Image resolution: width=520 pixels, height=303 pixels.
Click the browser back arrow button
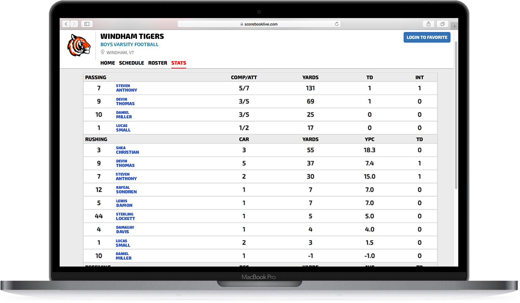click(66, 24)
